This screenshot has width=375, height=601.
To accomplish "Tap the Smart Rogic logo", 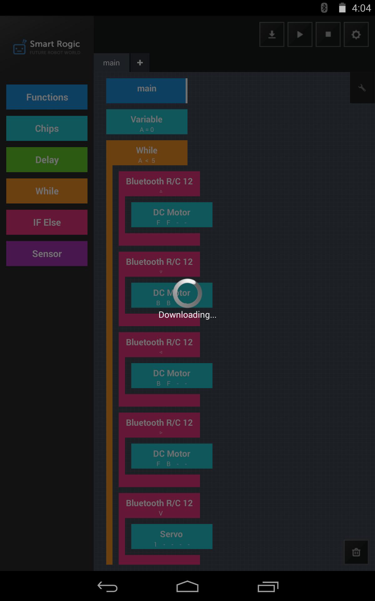I will (47, 47).
